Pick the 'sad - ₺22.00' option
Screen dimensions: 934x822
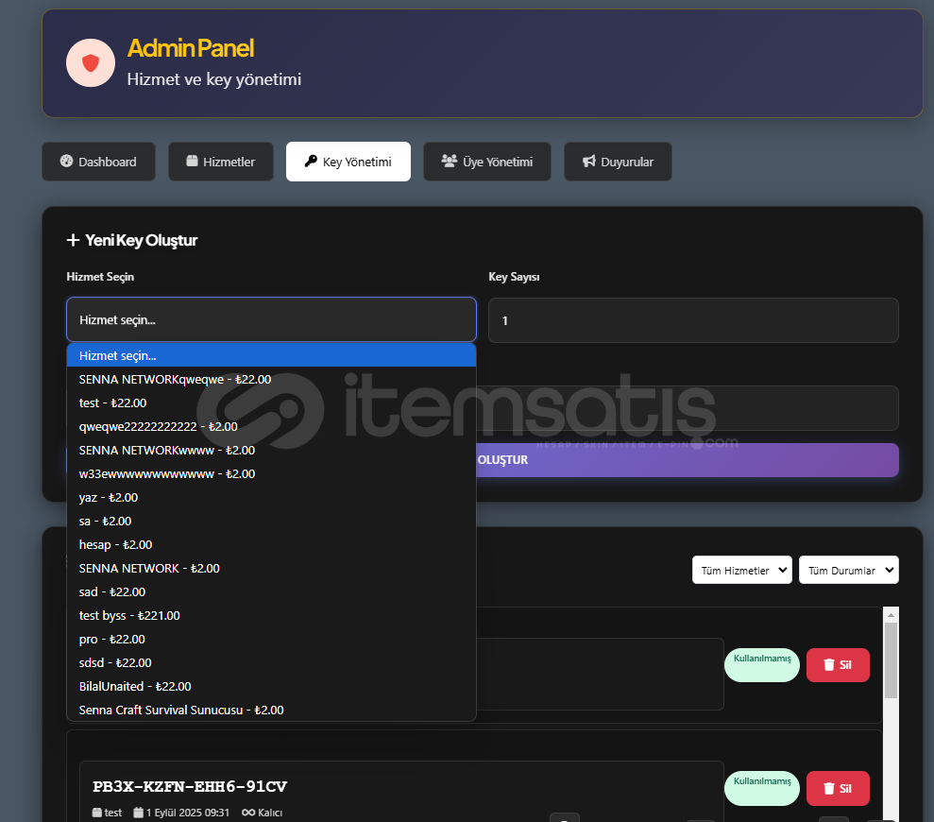tap(272, 591)
